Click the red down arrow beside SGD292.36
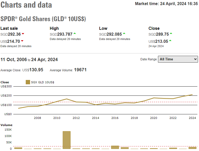 (23, 34)
